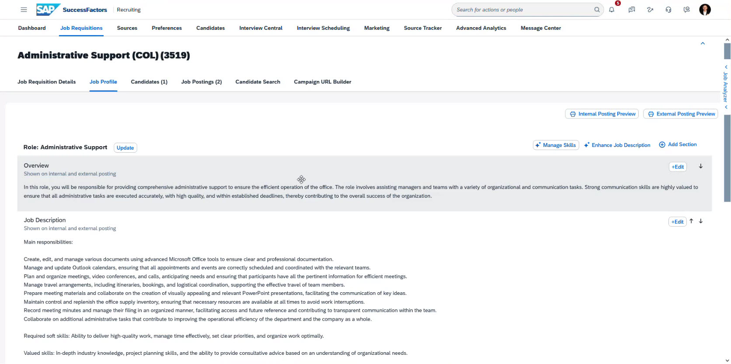Collapse the requisition header with chevron

[703, 43]
